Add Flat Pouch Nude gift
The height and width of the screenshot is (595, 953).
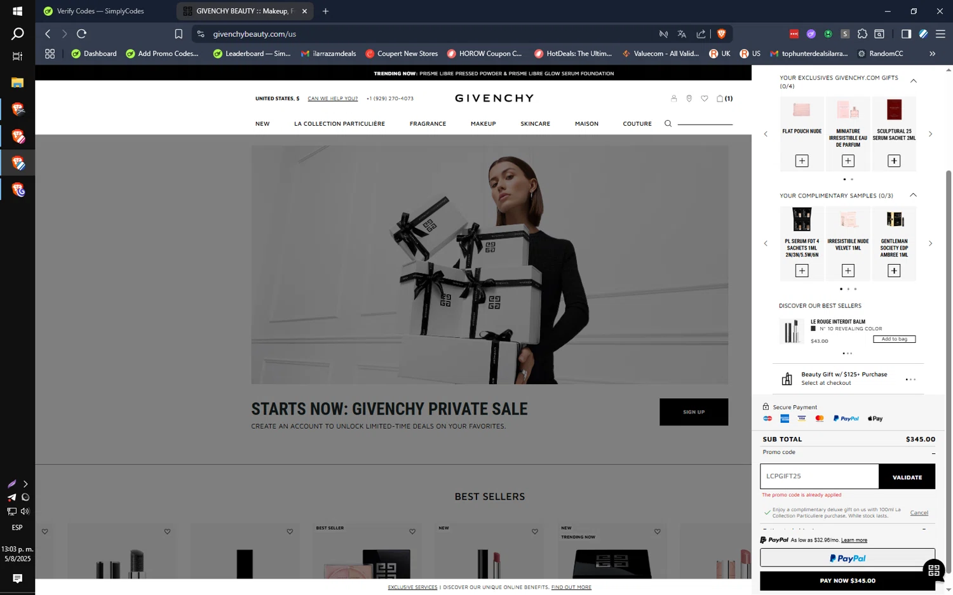(x=802, y=161)
